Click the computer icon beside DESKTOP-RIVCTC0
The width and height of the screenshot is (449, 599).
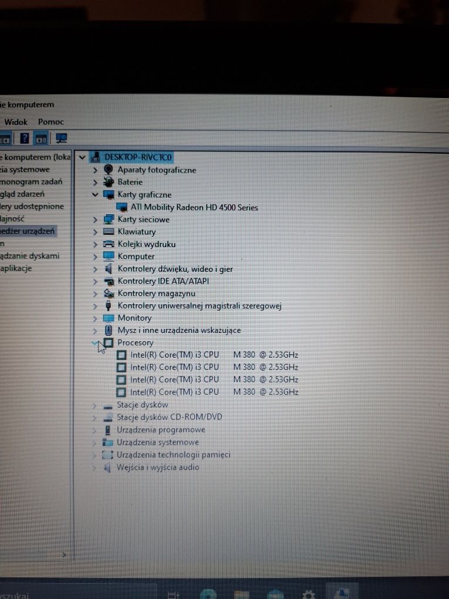(x=96, y=157)
